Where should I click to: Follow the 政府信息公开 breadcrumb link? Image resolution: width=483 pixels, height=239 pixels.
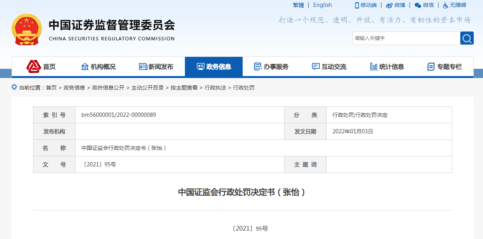pyautogui.click(x=108, y=88)
